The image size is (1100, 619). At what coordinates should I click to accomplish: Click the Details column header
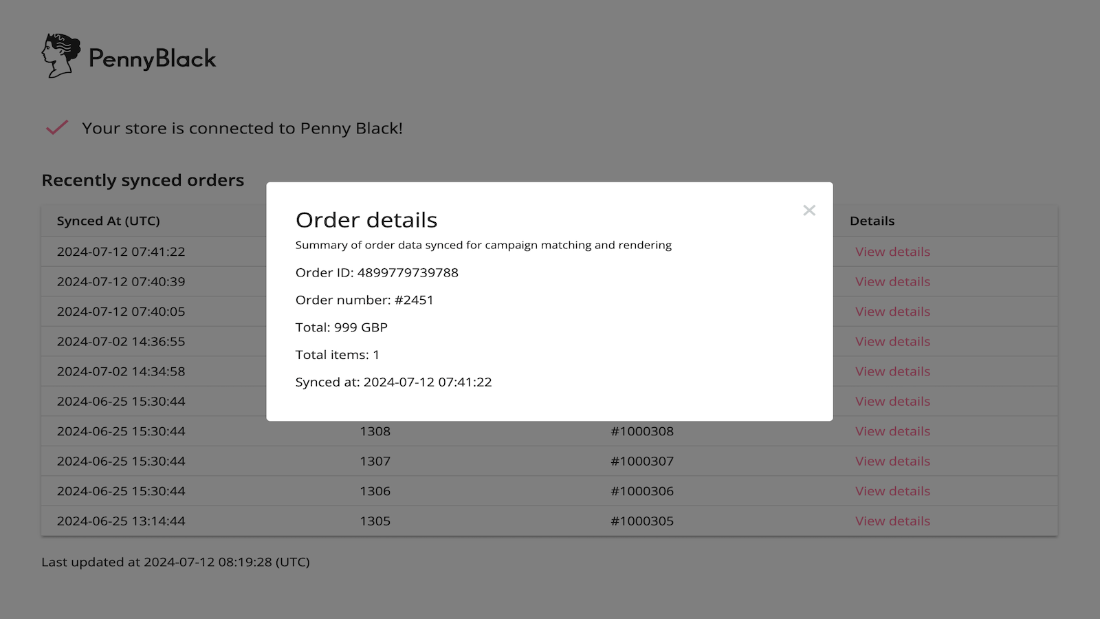pyautogui.click(x=872, y=221)
